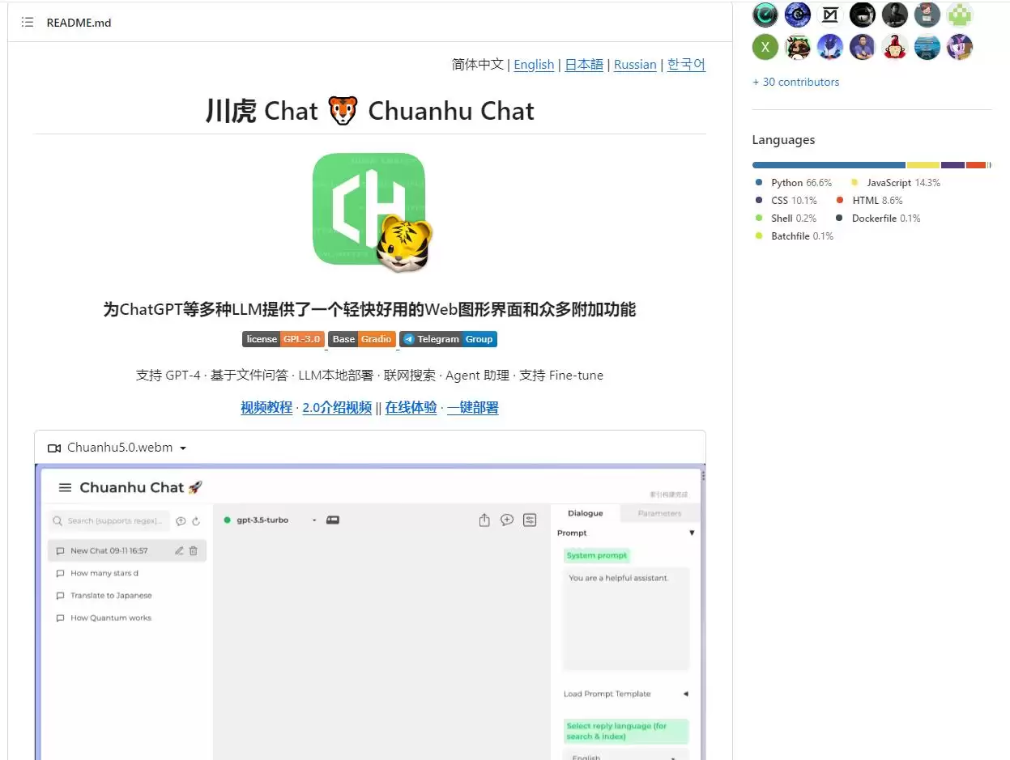The image size is (1010, 760).
Task: Click the upload history icon beside search
Action: tap(181, 521)
